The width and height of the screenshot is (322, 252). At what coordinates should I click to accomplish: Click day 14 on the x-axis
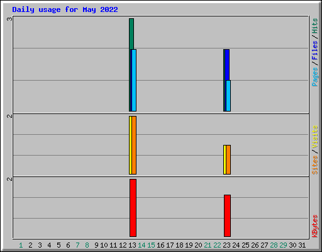tap(142, 245)
